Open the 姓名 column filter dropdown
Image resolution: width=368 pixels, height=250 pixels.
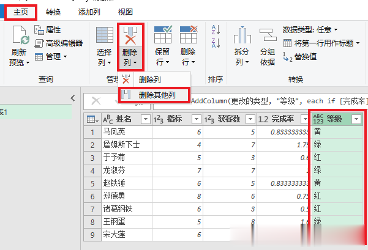146,119
